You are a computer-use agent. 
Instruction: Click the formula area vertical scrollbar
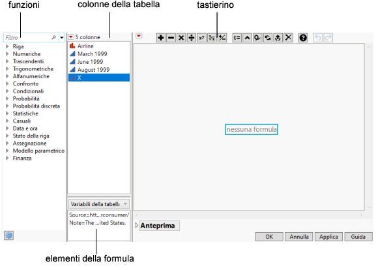[x=369, y=127]
